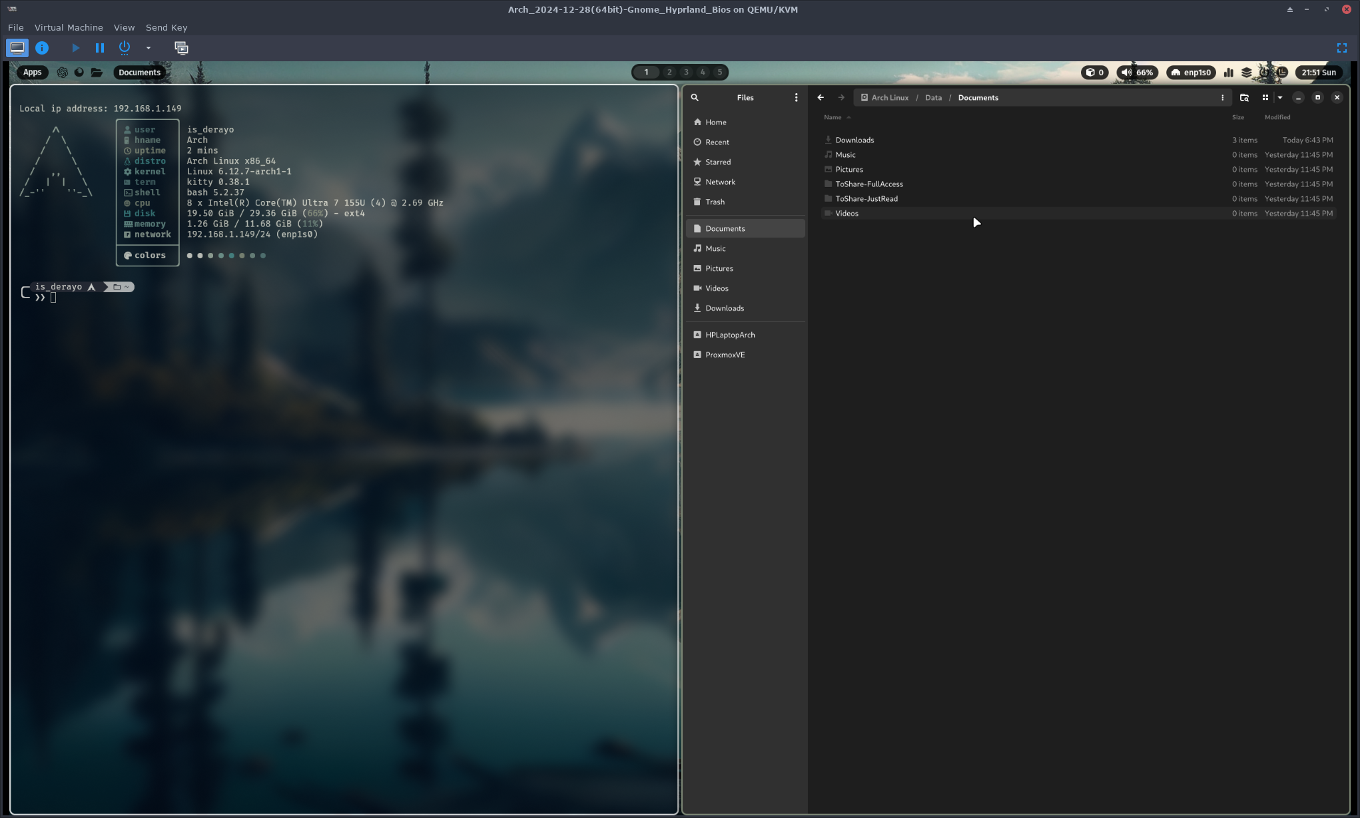
Task: Toggle grid view in Files
Action: click(1265, 98)
